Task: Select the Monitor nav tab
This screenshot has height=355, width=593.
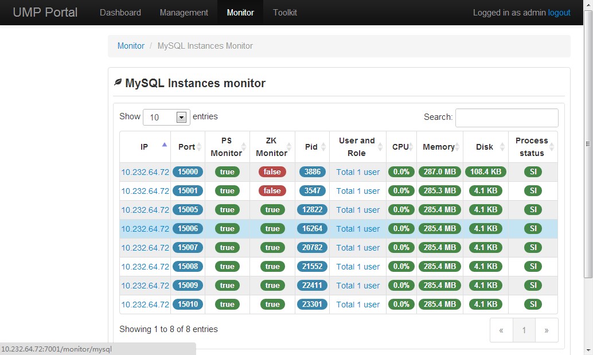Action: coord(240,13)
